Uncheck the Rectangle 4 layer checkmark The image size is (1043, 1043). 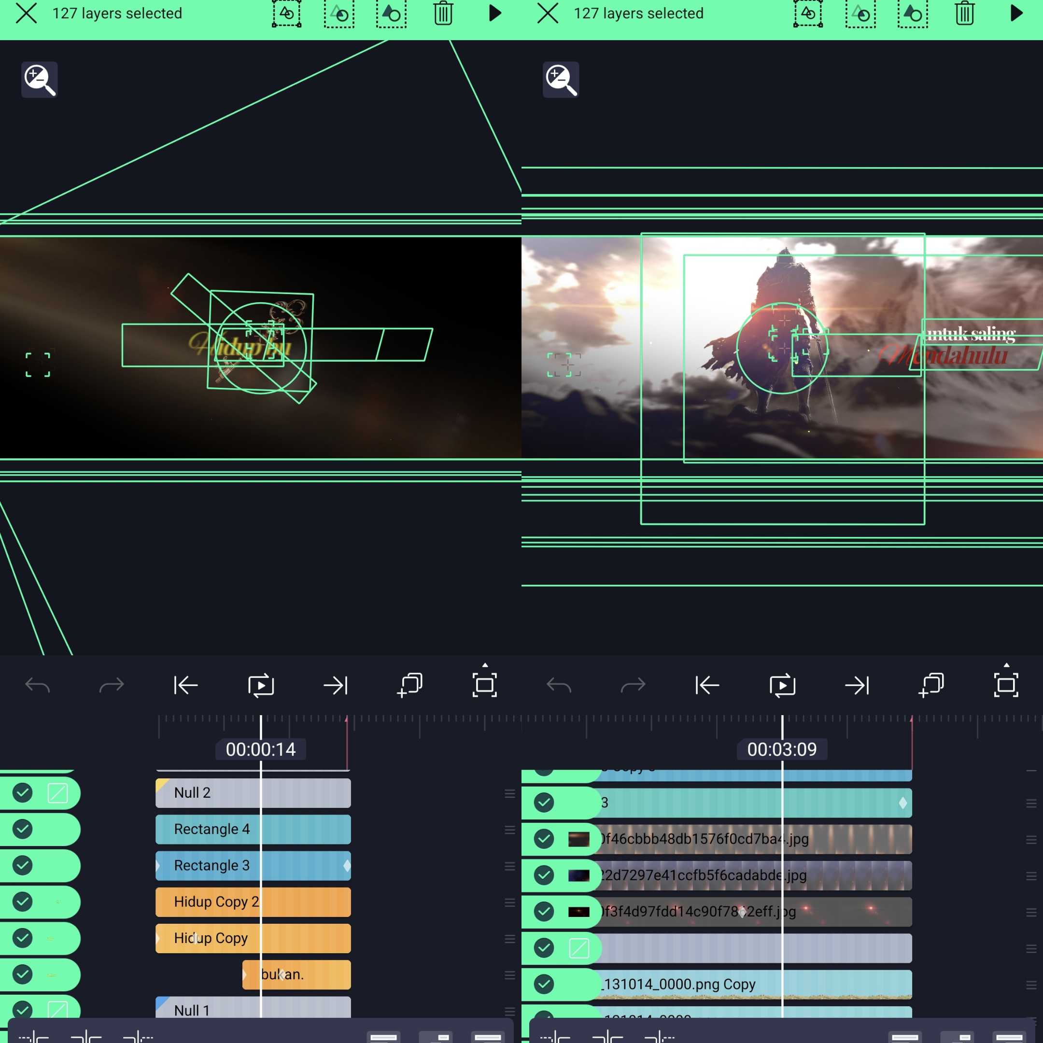[x=23, y=829]
